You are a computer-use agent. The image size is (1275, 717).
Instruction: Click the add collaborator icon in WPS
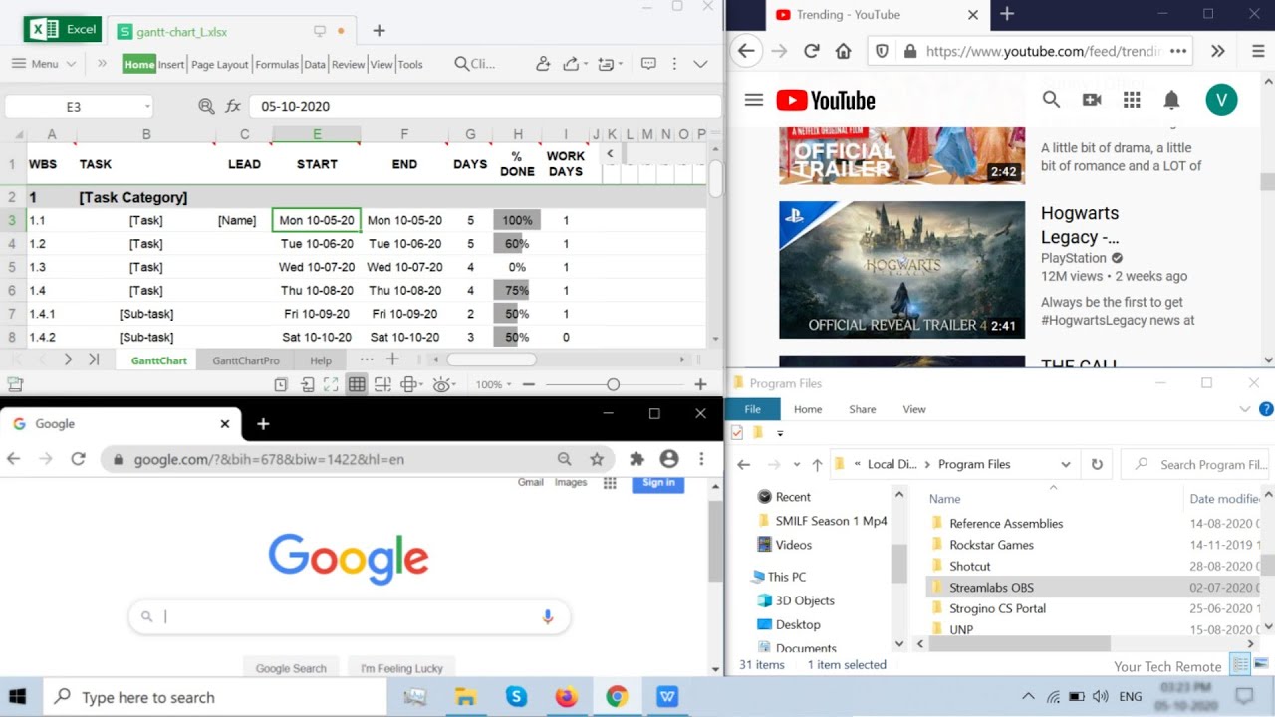point(543,64)
